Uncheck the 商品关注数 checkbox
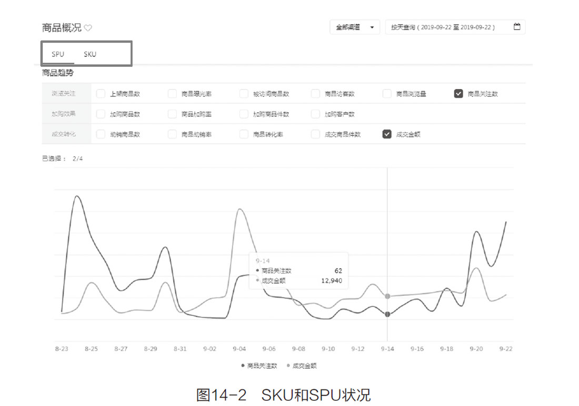This screenshot has height=406, width=579. (458, 94)
